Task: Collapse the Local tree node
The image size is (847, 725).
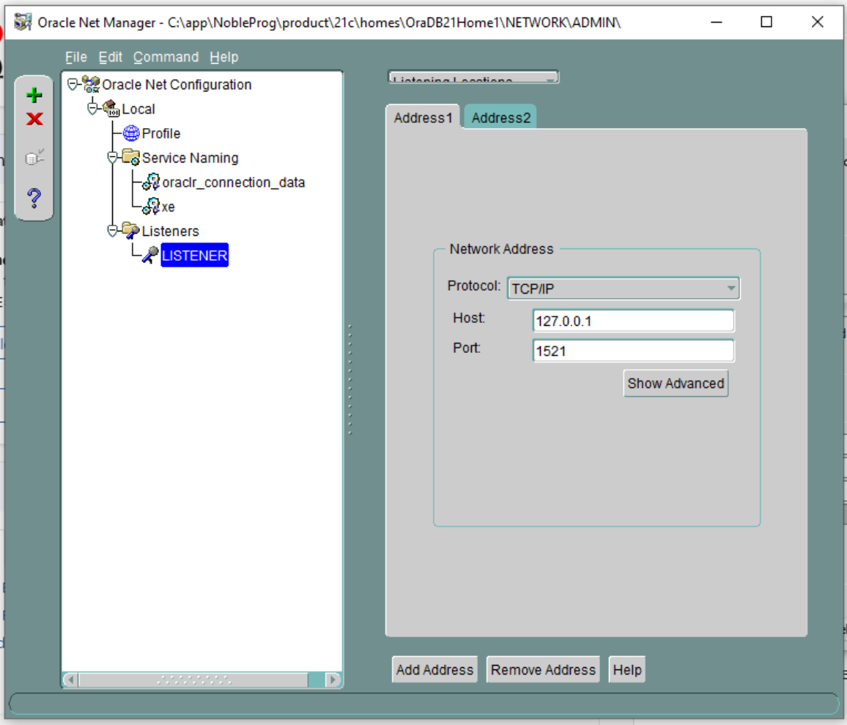Action: point(92,108)
